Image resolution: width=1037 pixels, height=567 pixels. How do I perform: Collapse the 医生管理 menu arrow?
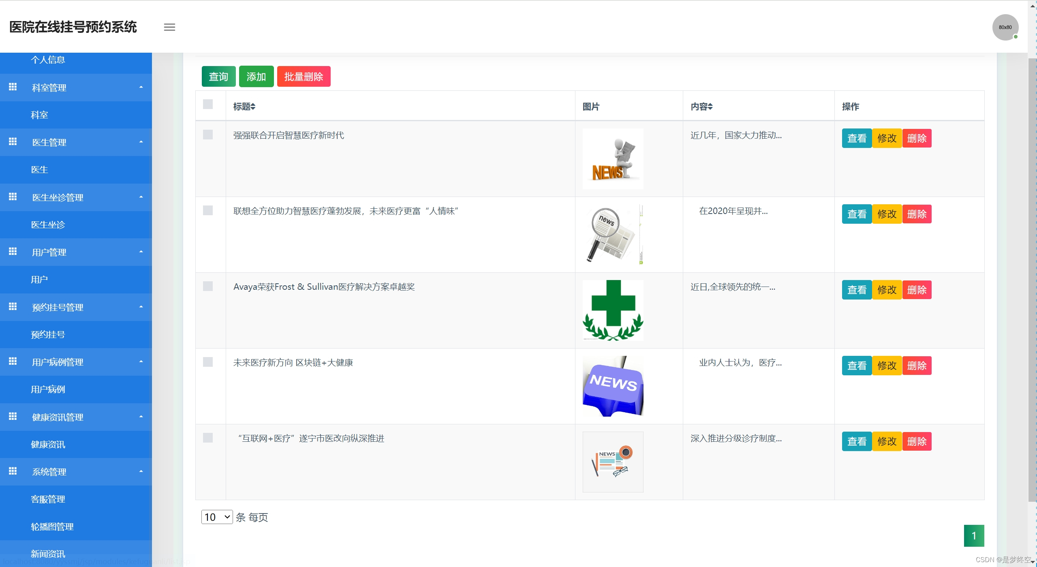141,142
